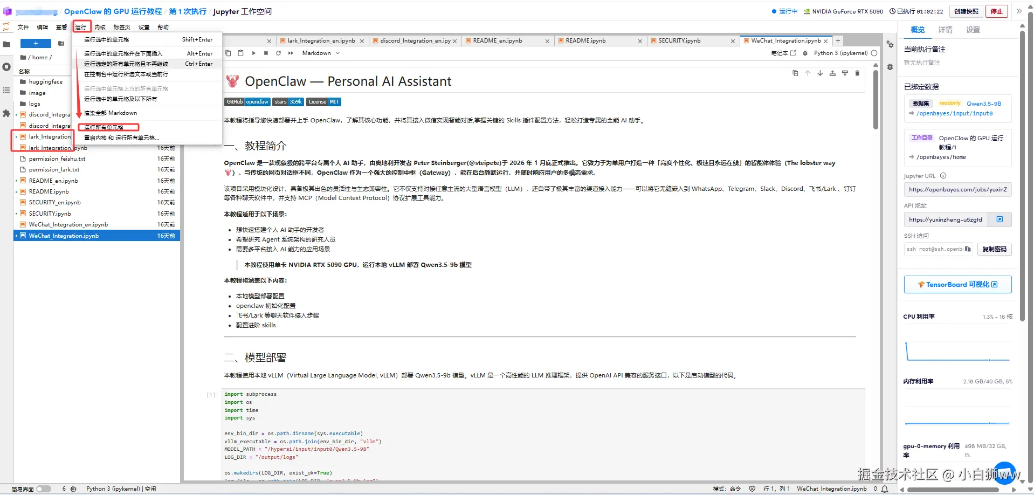Viewport: 1034px width, 495px height.
Task: Restart the kernel using the circular arrow icon
Action: [278, 53]
